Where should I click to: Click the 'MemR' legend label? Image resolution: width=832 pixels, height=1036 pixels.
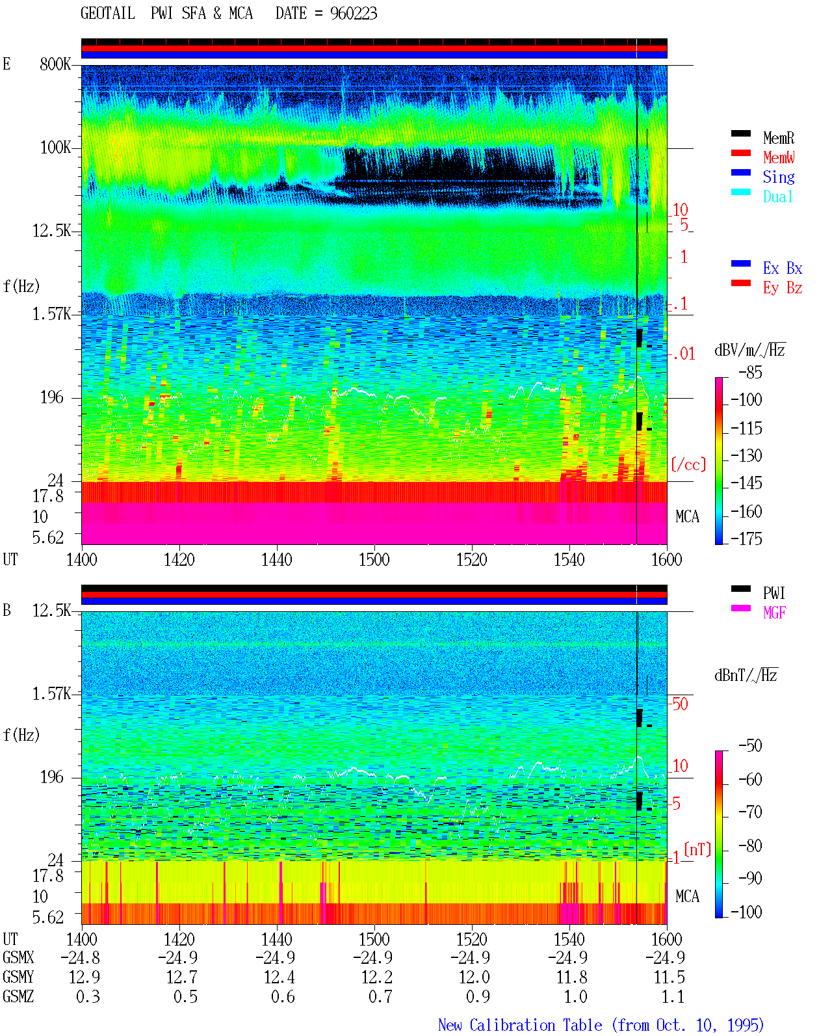point(779,138)
